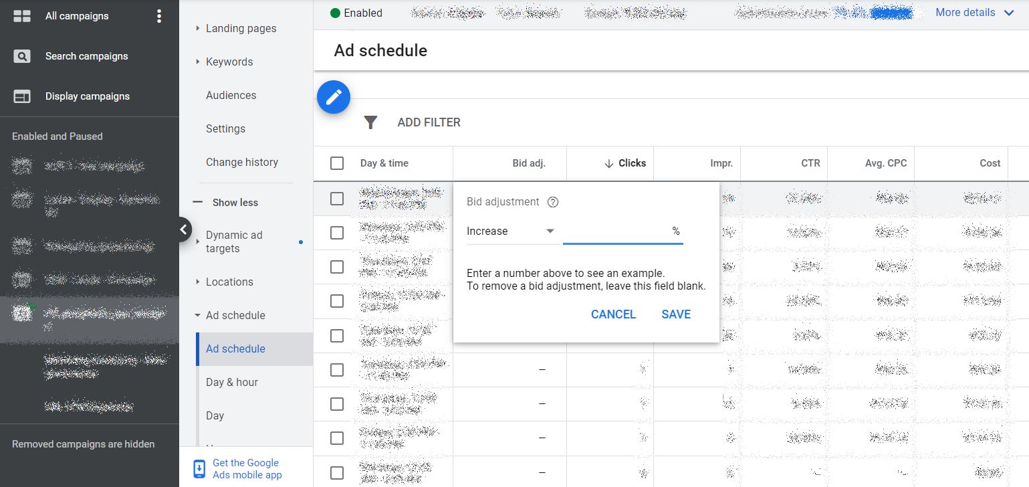Open the Increase dropdown in the bid dialog

tap(511, 231)
